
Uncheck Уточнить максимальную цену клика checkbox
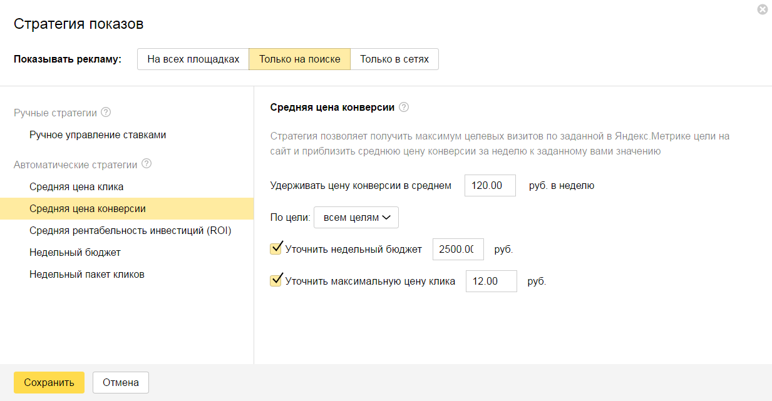click(275, 281)
